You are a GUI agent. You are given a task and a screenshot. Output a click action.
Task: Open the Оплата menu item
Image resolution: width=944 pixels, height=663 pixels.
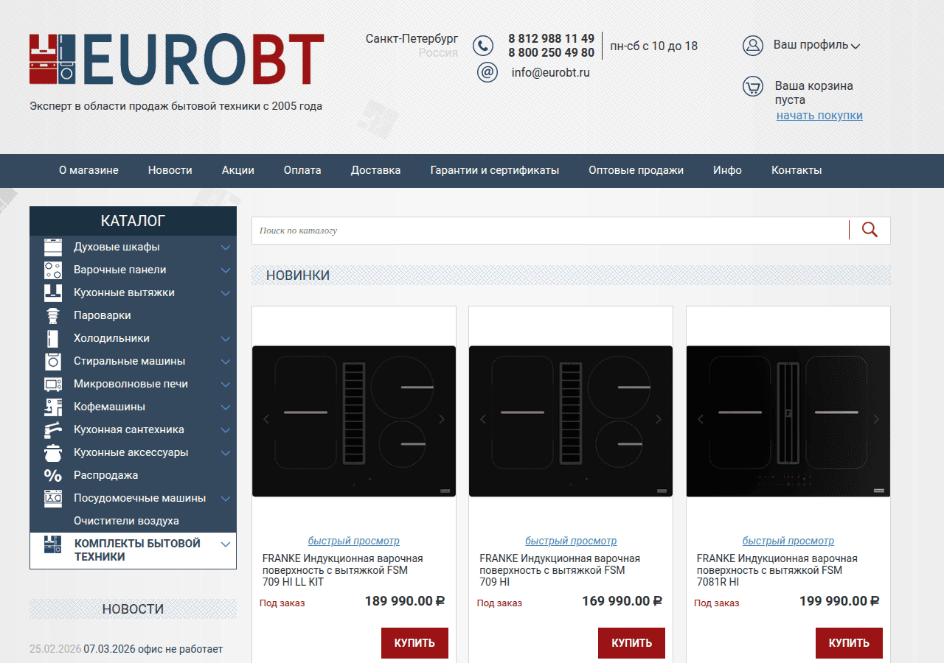302,170
